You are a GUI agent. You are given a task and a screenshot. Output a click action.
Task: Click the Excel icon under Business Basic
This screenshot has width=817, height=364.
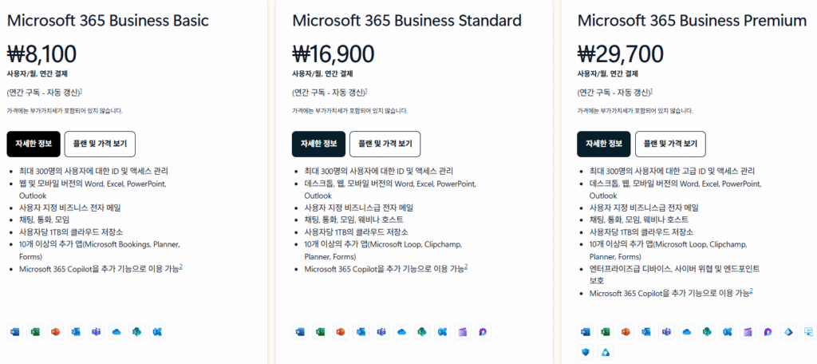(35, 331)
